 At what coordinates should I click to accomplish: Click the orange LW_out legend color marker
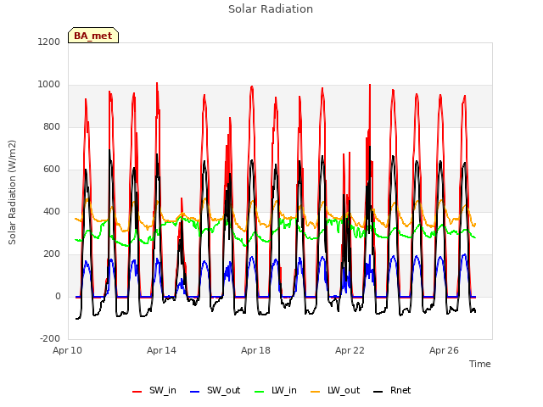316,392
